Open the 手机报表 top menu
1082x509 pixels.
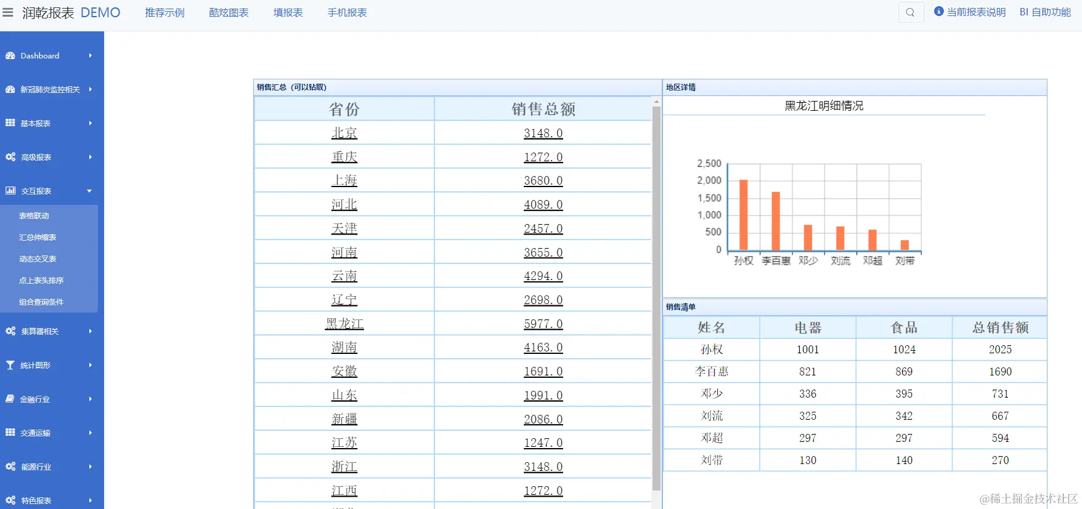coord(347,12)
